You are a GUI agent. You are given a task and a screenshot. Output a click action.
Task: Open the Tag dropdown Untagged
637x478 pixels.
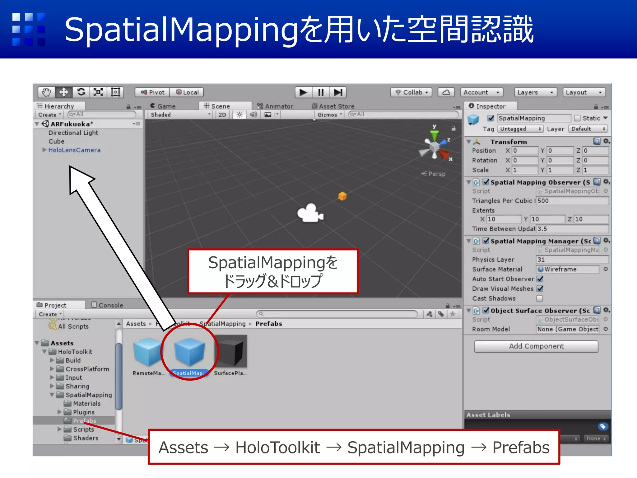coord(520,129)
